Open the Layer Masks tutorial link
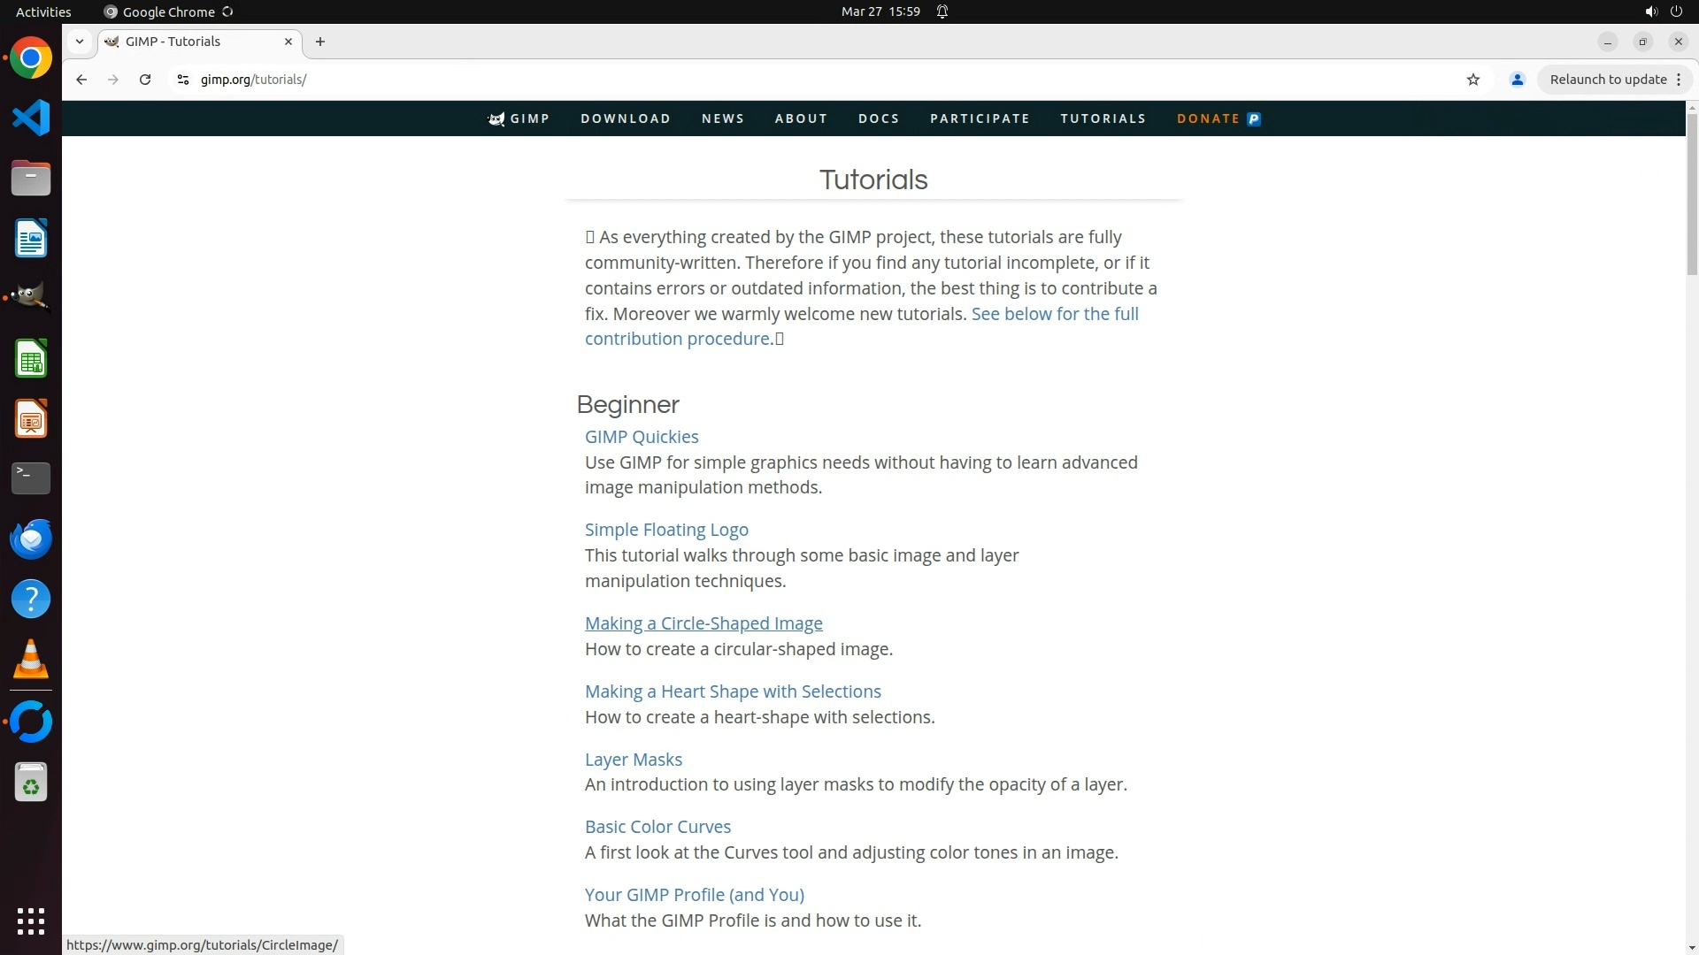This screenshot has height=955, width=1699. tap(634, 760)
